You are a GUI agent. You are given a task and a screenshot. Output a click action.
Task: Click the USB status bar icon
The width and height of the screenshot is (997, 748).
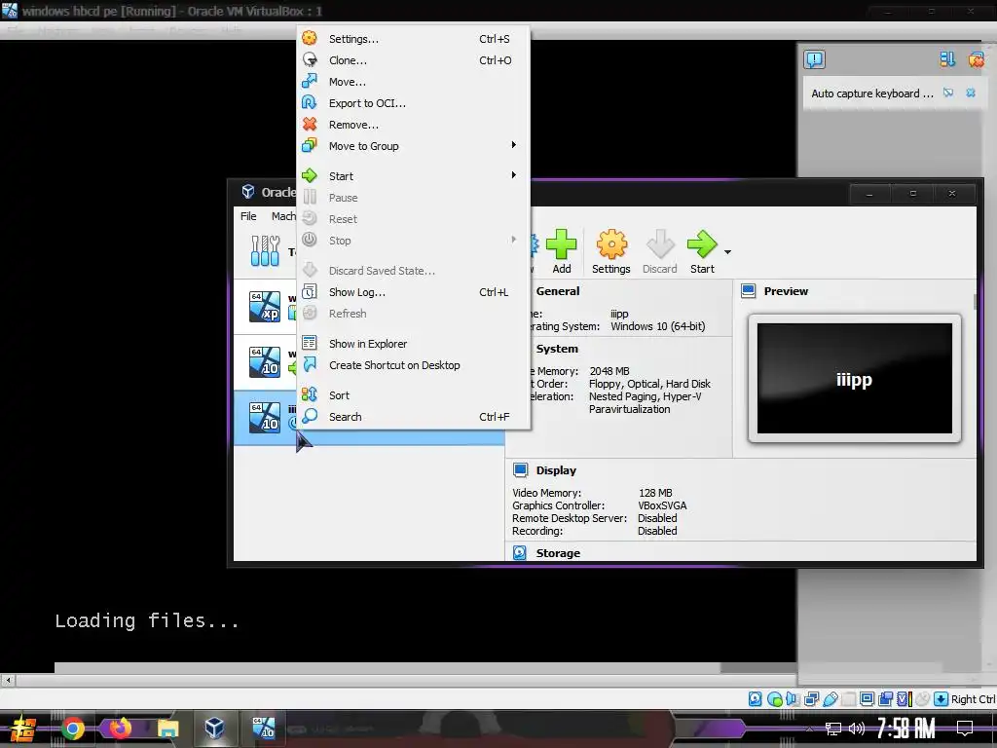click(830, 699)
